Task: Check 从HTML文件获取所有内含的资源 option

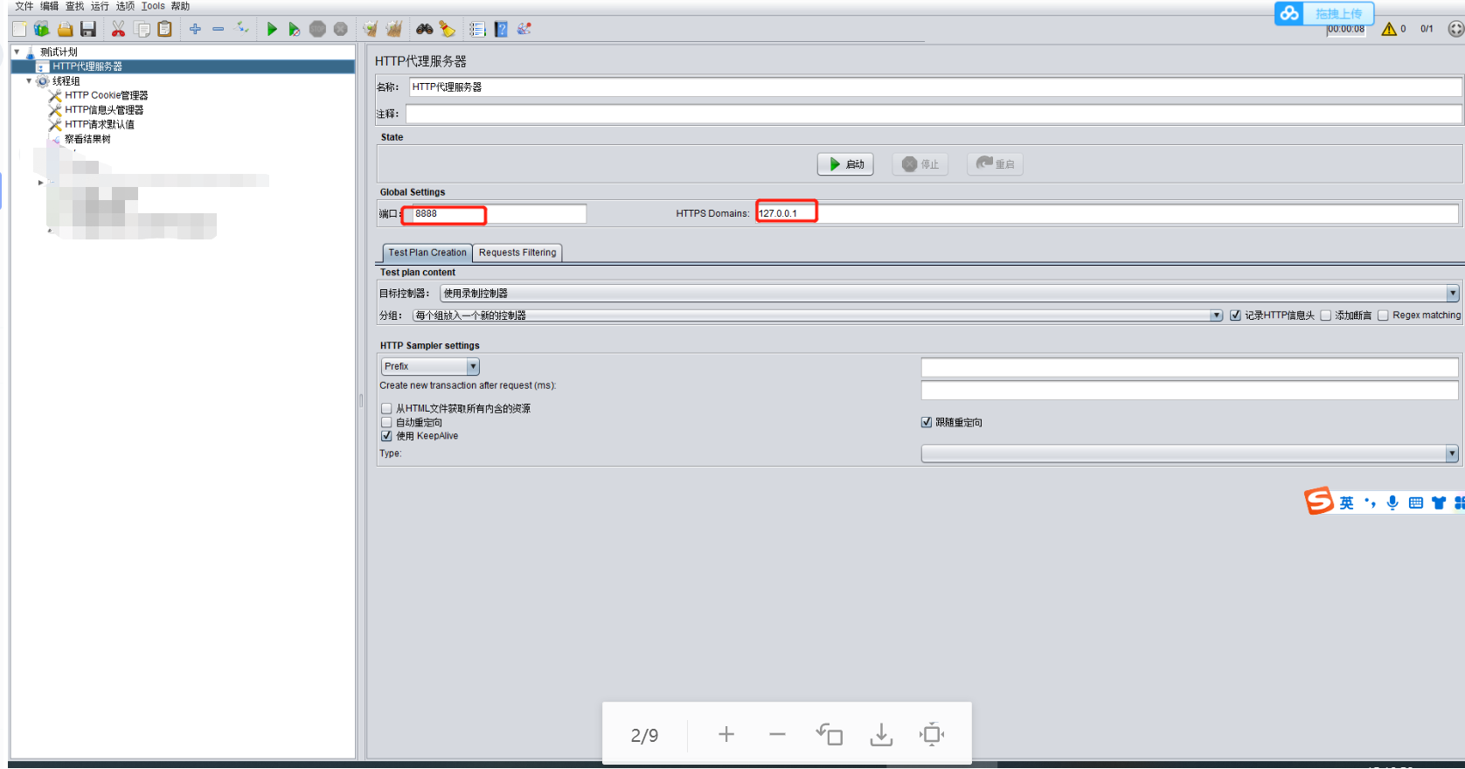Action: (x=386, y=408)
